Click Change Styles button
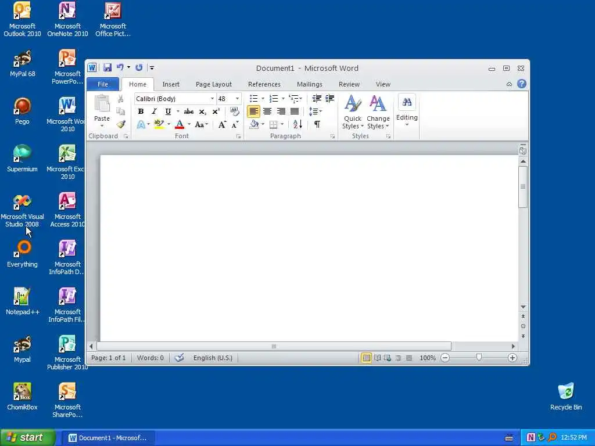Viewport: 595px width, 446px height. pos(378,112)
